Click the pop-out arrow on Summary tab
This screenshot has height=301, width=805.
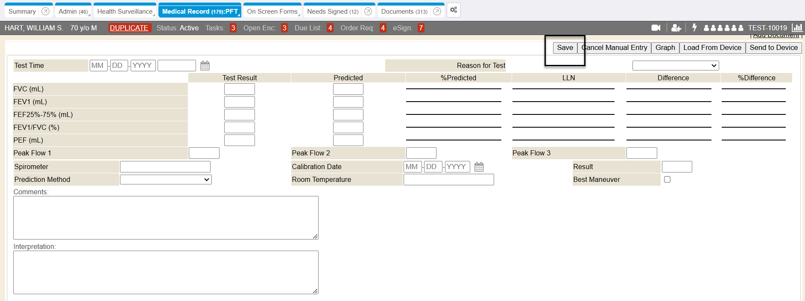pyautogui.click(x=46, y=12)
